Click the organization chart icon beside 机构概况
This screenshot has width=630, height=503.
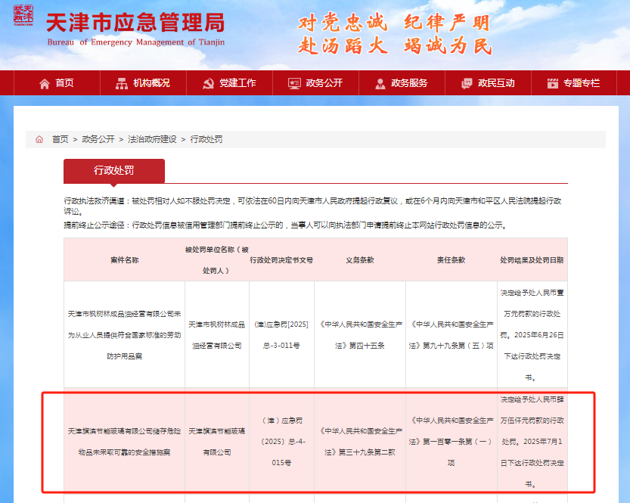click(122, 83)
